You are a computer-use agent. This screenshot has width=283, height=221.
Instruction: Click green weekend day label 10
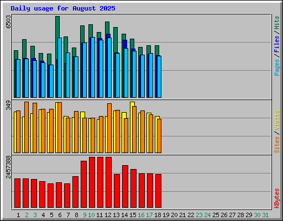coord(91,215)
